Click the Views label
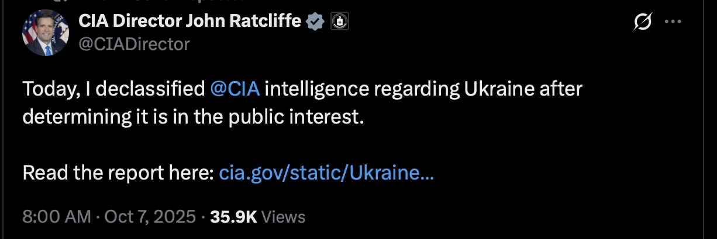 [283, 217]
